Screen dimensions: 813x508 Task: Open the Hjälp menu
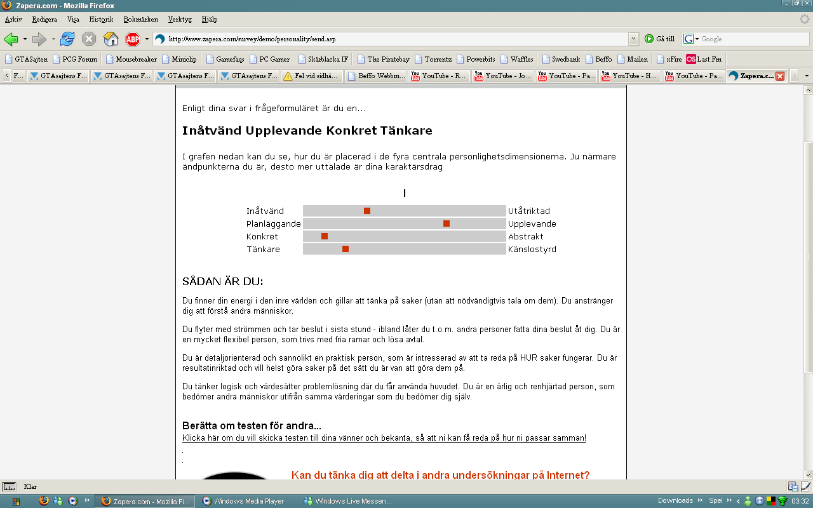tap(209, 20)
